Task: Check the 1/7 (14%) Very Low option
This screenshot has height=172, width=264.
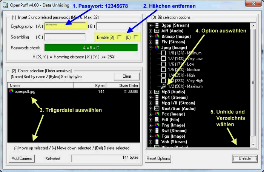Action: coord(163,58)
